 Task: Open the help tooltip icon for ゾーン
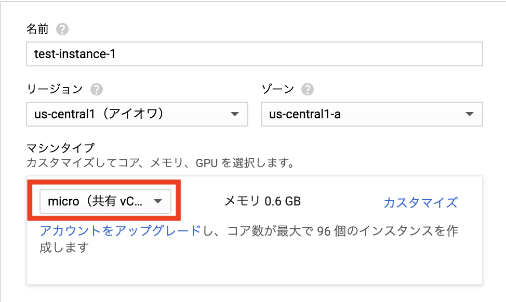[x=308, y=89]
